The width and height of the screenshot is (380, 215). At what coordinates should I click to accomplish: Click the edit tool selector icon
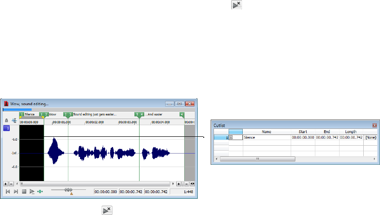14,120
